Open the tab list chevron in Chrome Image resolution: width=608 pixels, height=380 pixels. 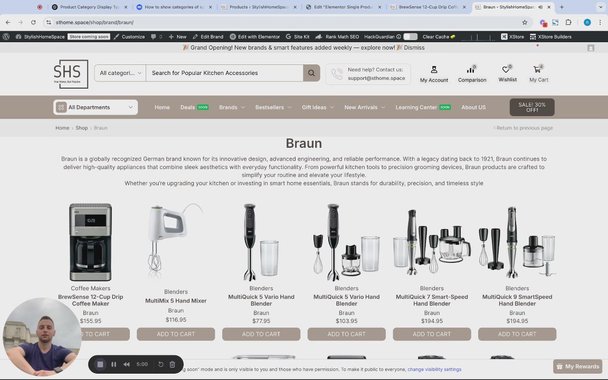602,7
